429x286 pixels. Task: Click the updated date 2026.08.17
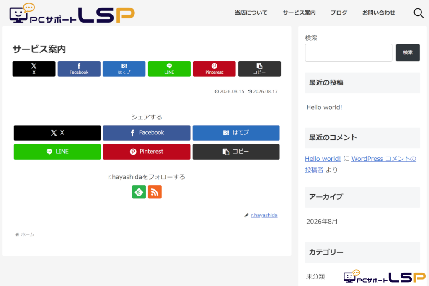265,91
